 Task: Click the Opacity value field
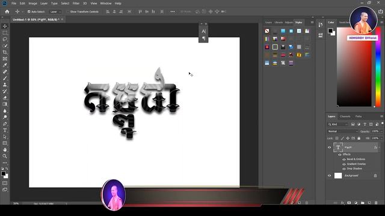[375, 131]
